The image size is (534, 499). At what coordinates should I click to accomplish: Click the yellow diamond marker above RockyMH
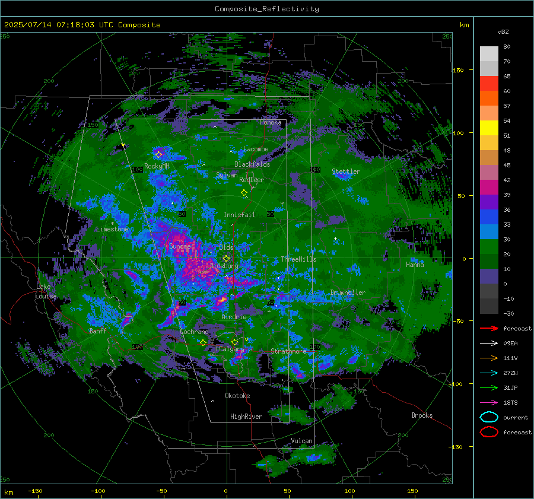click(x=158, y=155)
